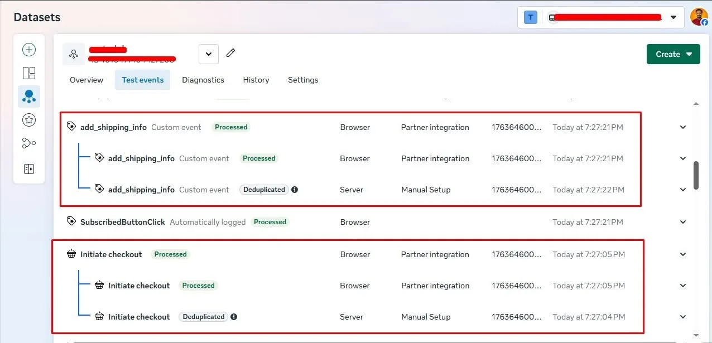Click timestamp Today at 7:27:04 PM

tap(589, 317)
